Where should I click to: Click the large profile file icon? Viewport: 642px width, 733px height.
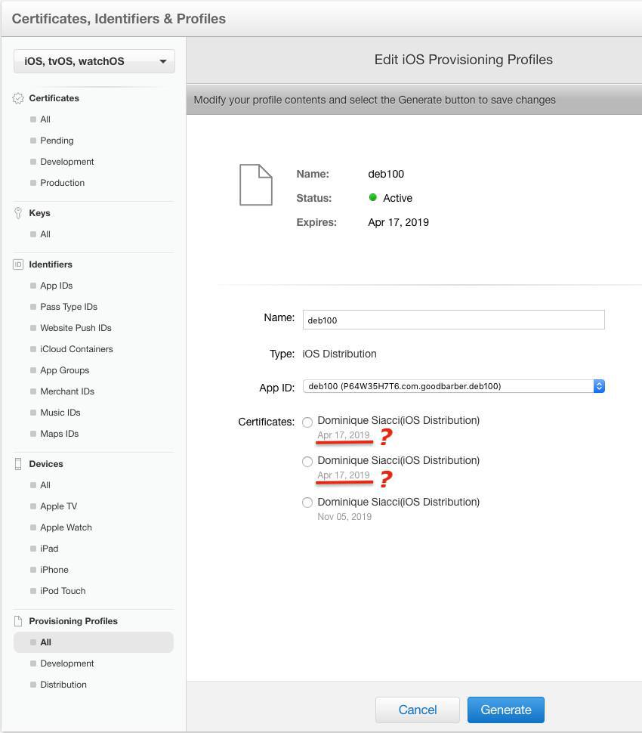click(x=255, y=185)
